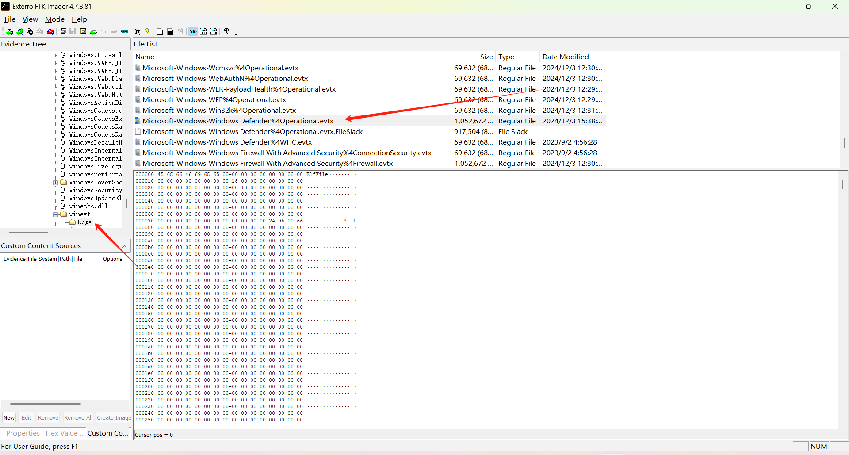
Task: Switch to the Properties tab
Action: coord(23,433)
